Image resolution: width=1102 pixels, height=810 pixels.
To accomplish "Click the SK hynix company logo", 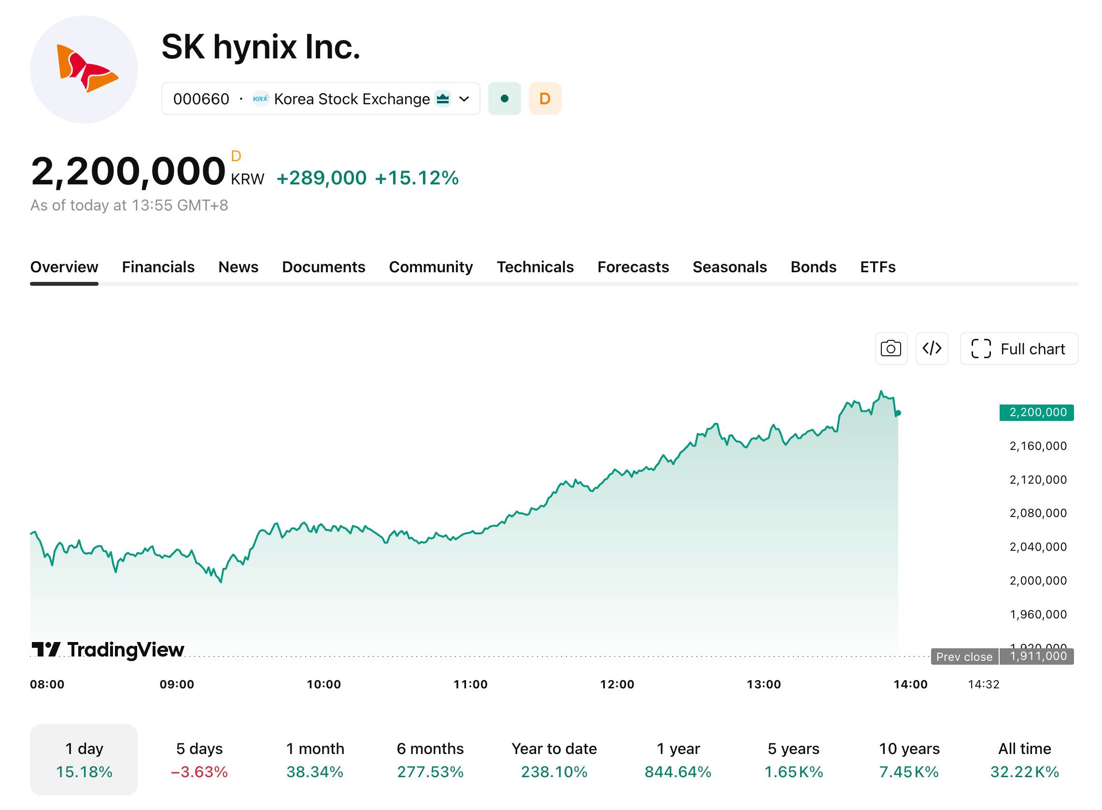I will tap(84, 69).
